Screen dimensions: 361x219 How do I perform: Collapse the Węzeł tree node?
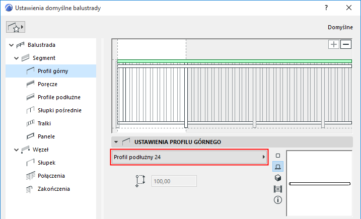[16, 150]
